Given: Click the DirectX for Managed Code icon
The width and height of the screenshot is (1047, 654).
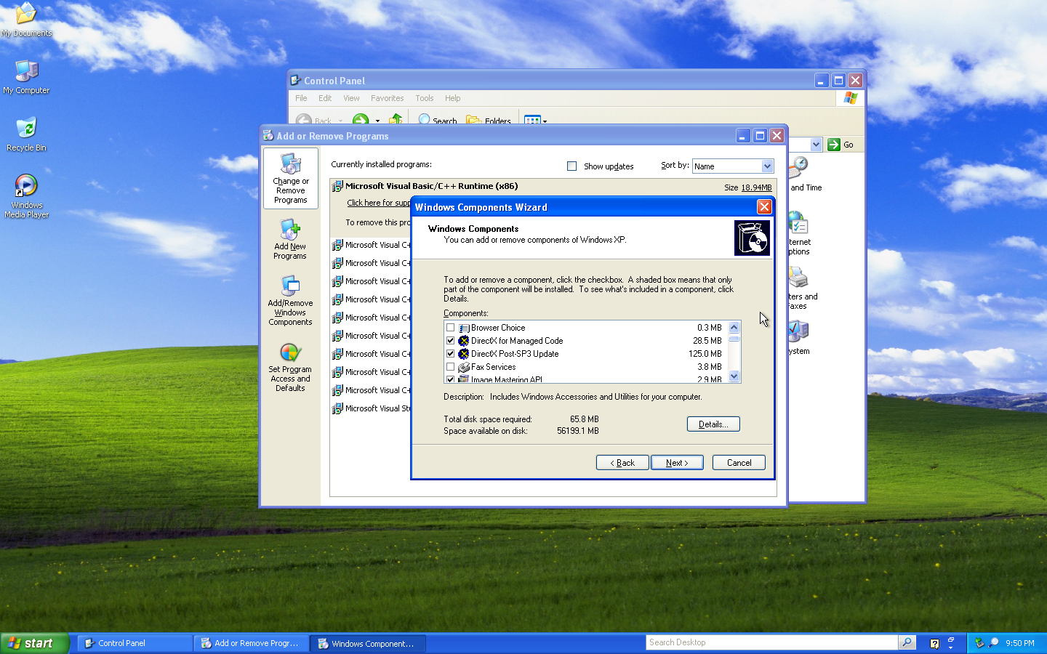Looking at the screenshot, I should tap(464, 341).
